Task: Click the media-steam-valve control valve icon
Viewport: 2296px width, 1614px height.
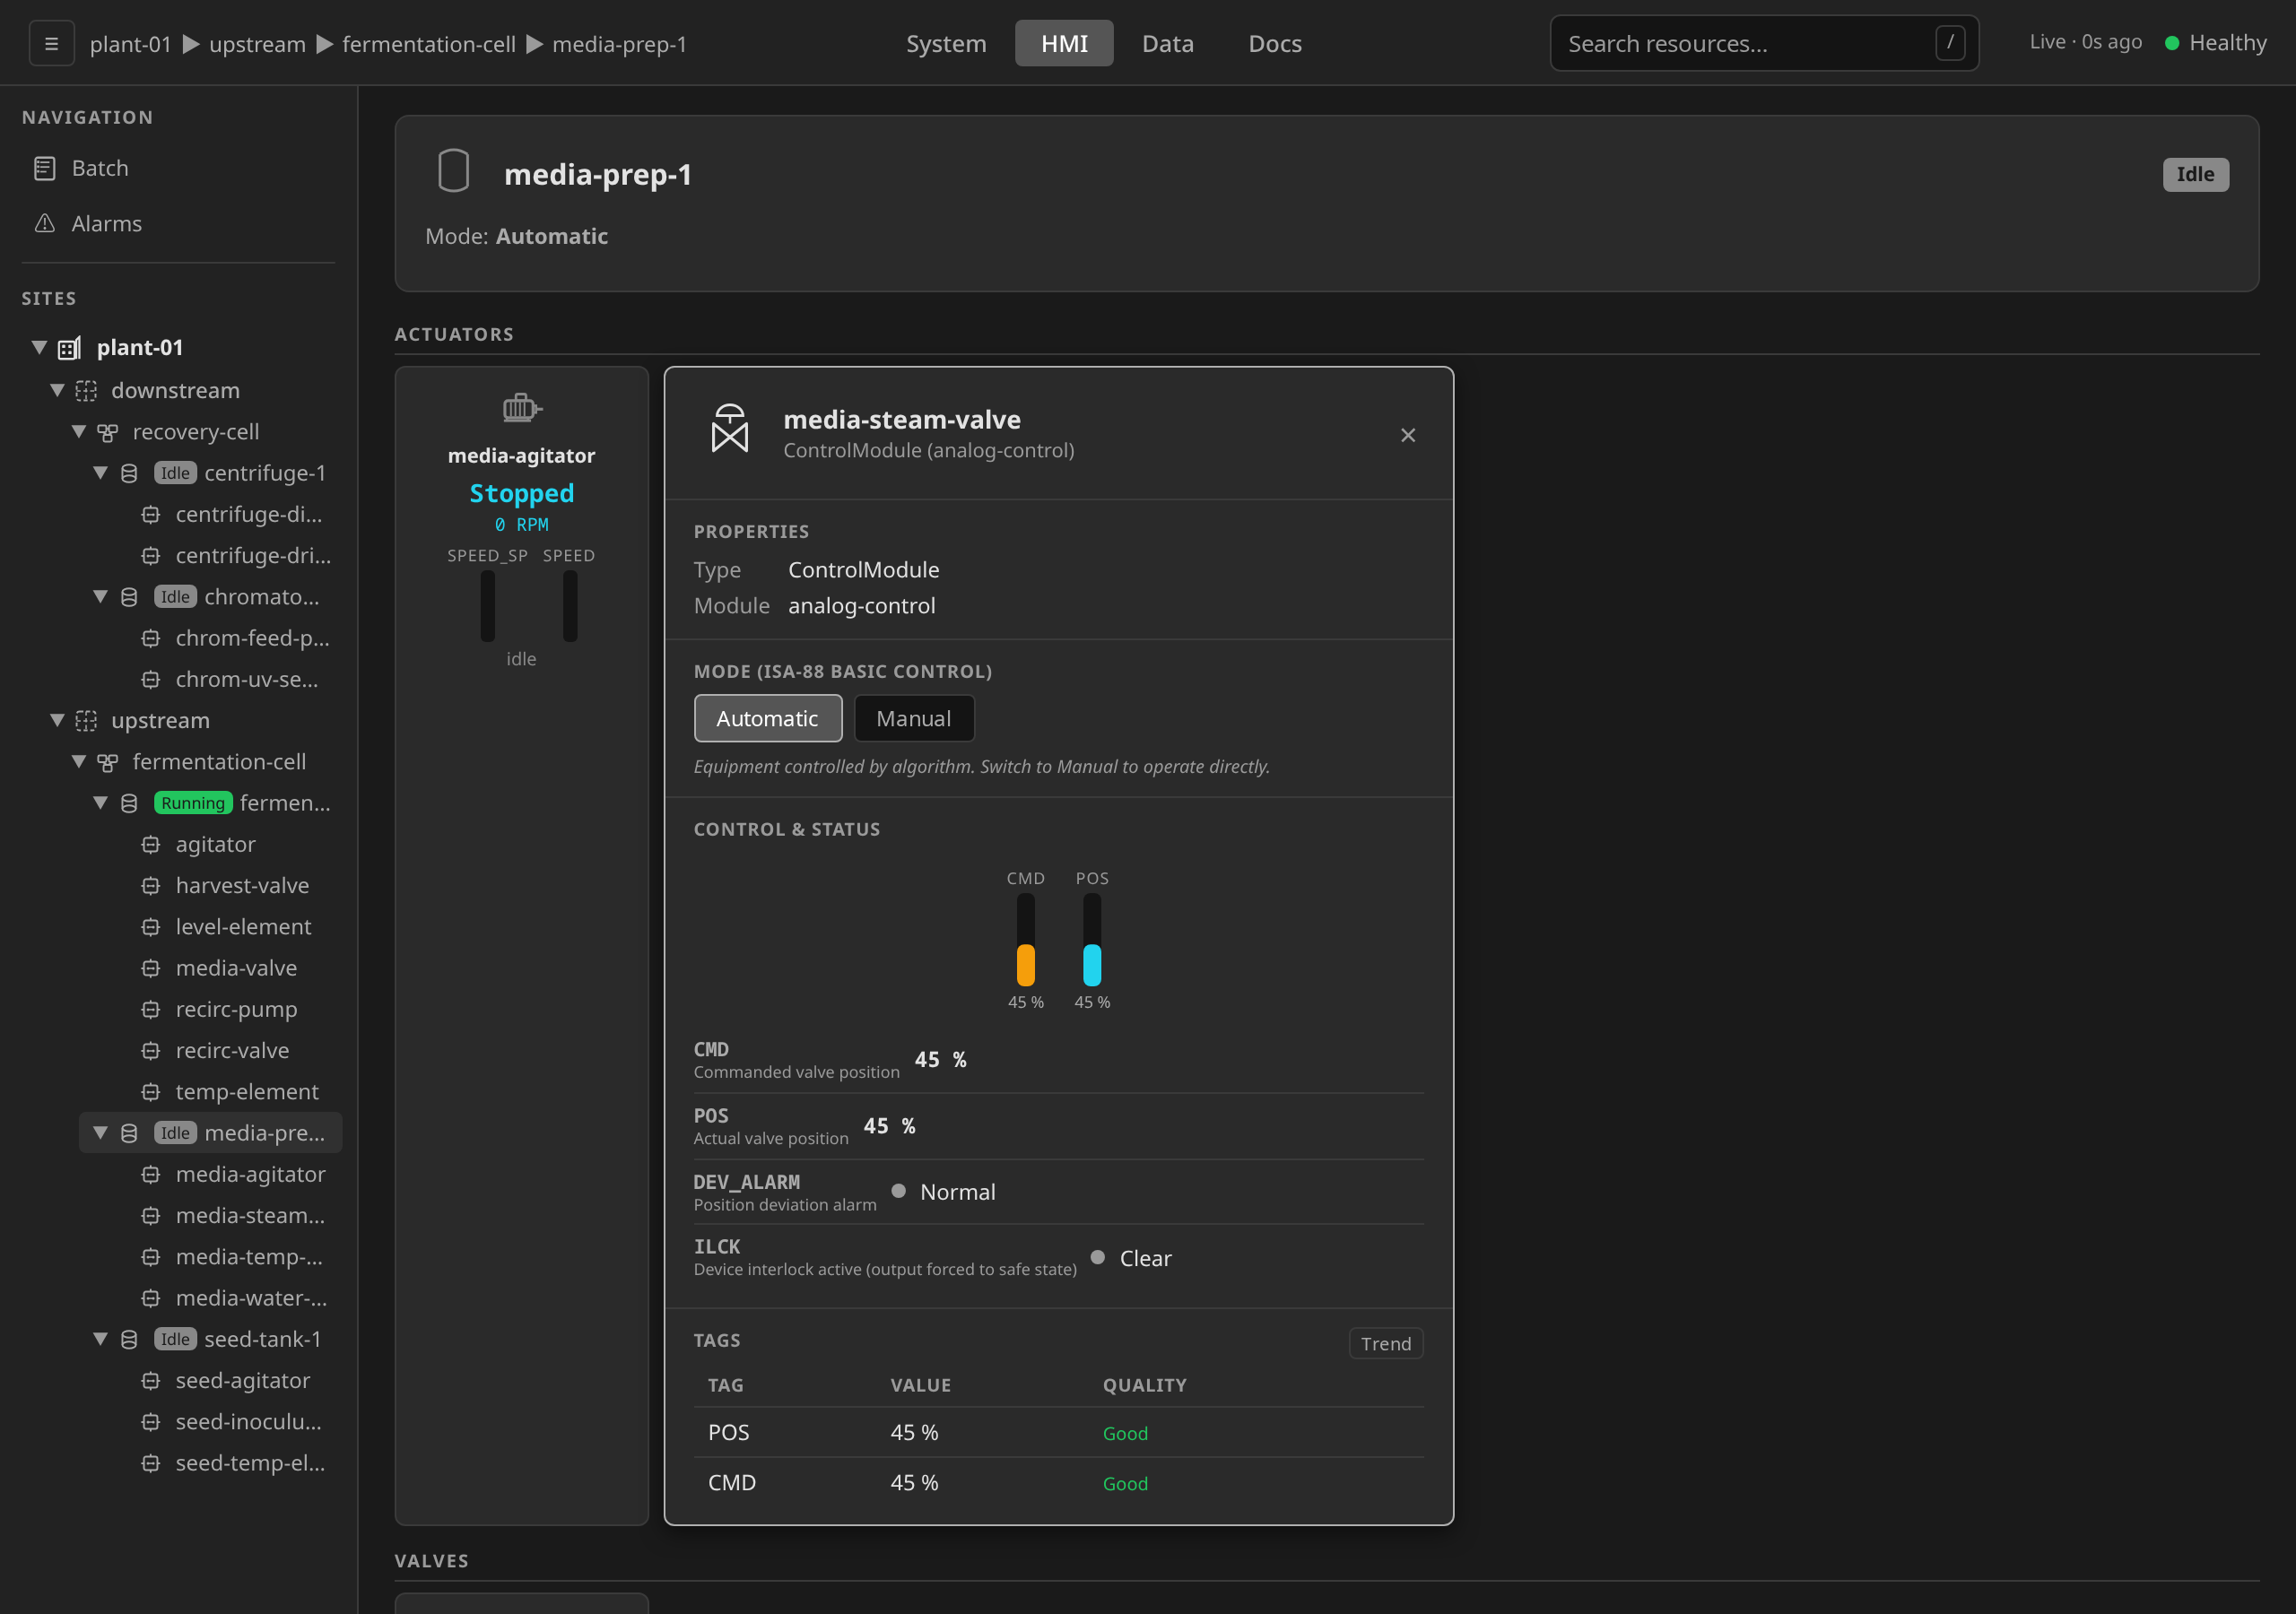Action: tap(730, 429)
